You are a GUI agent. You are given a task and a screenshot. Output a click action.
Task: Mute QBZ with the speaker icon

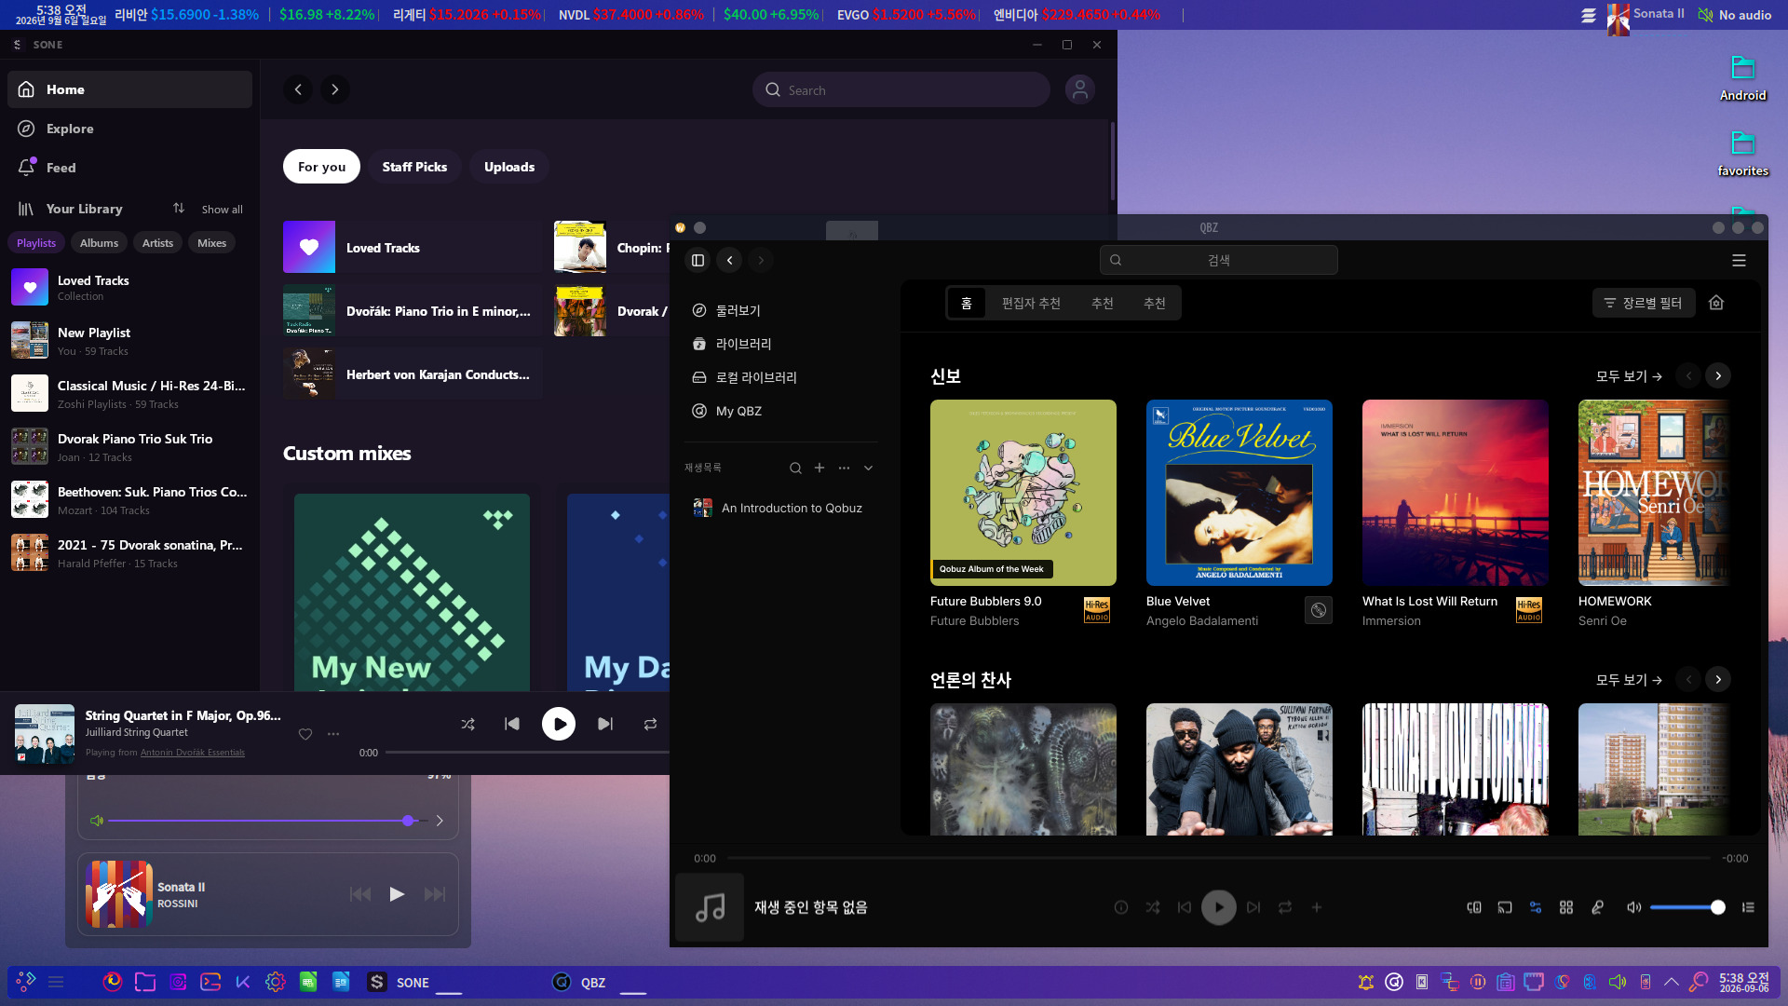(x=1633, y=907)
